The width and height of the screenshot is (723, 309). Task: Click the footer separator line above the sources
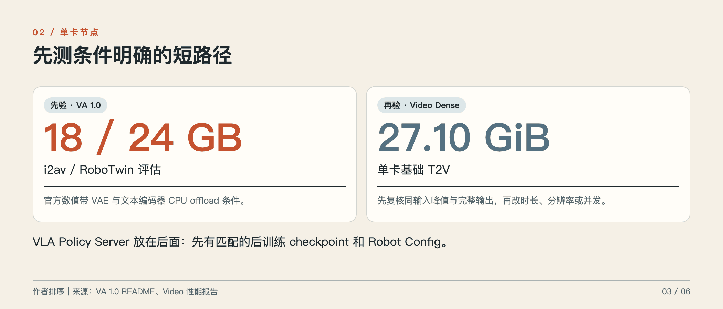tap(361, 280)
